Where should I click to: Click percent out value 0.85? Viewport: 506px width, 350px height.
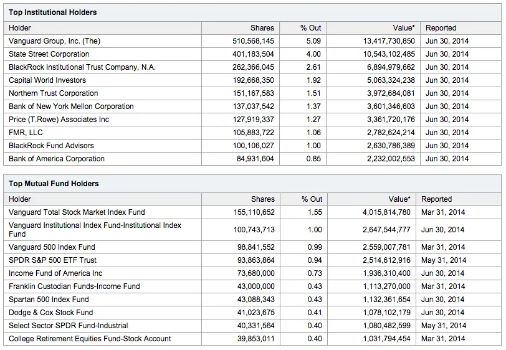pyautogui.click(x=313, y=159)
